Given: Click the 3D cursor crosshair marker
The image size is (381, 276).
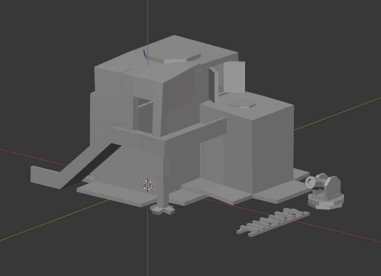Looking at the screenshot, I should 147,185.
